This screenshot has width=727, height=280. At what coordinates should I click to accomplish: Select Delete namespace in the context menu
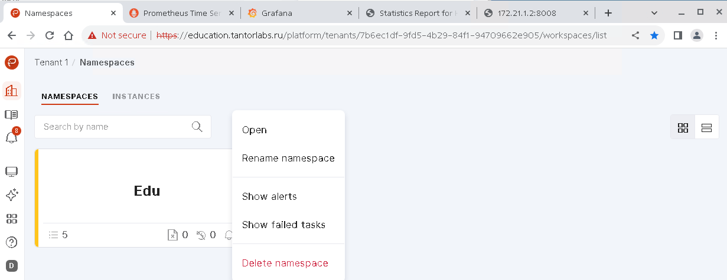pyautogui.click(x=285, y=263)
